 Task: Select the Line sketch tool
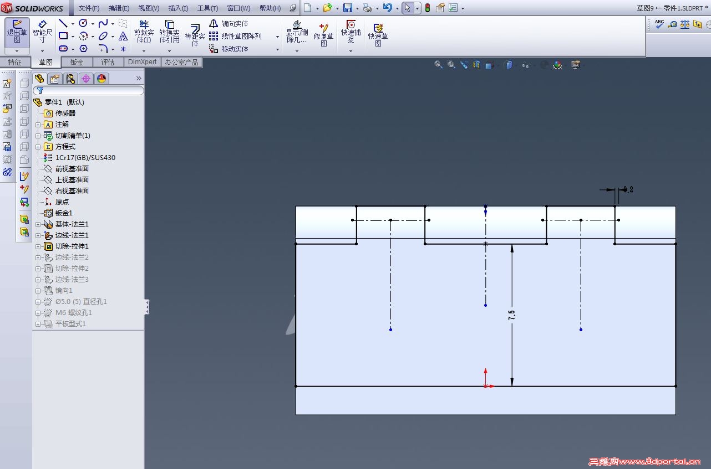(x=63, y=24)
